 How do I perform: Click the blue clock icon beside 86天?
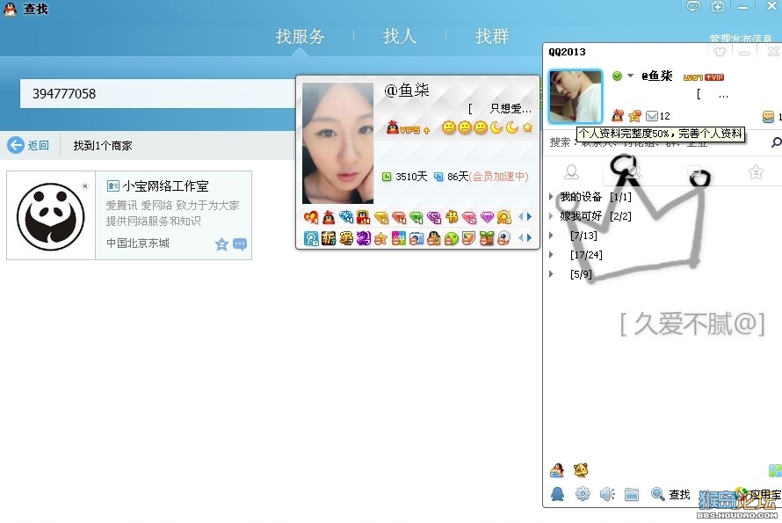tap(438, 177)
